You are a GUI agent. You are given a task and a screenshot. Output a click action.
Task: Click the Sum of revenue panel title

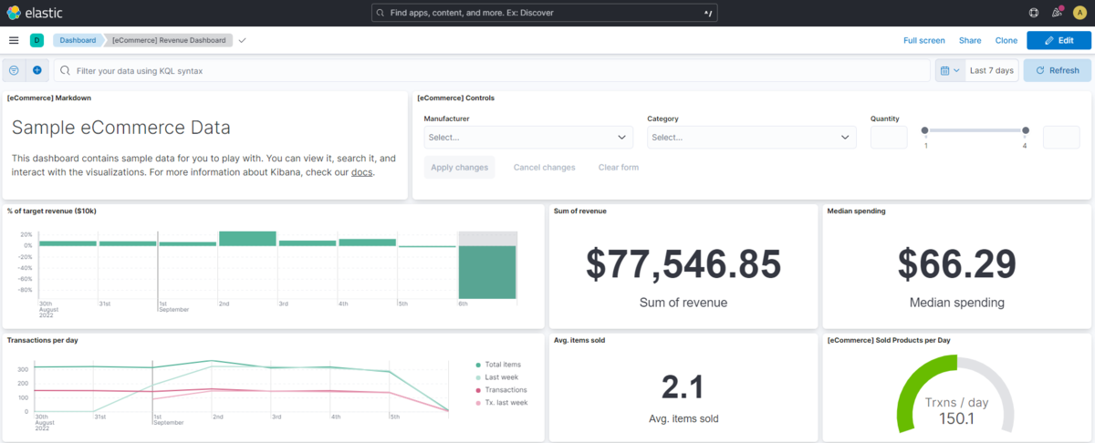pyautogui.click(x=580, y=211)
